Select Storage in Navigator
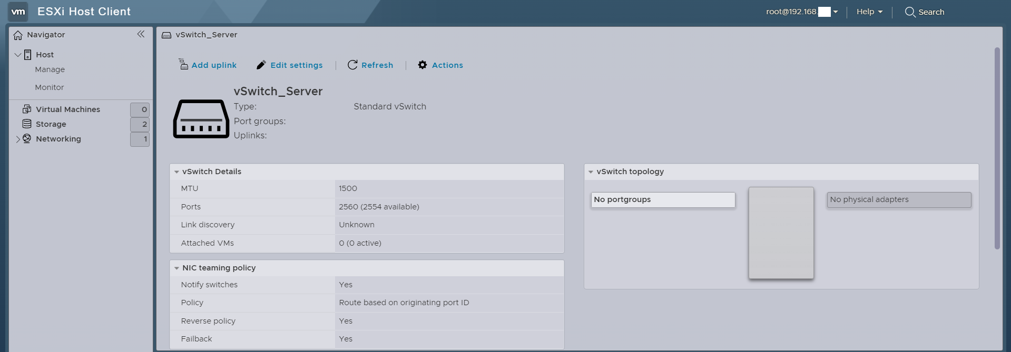 51,124
